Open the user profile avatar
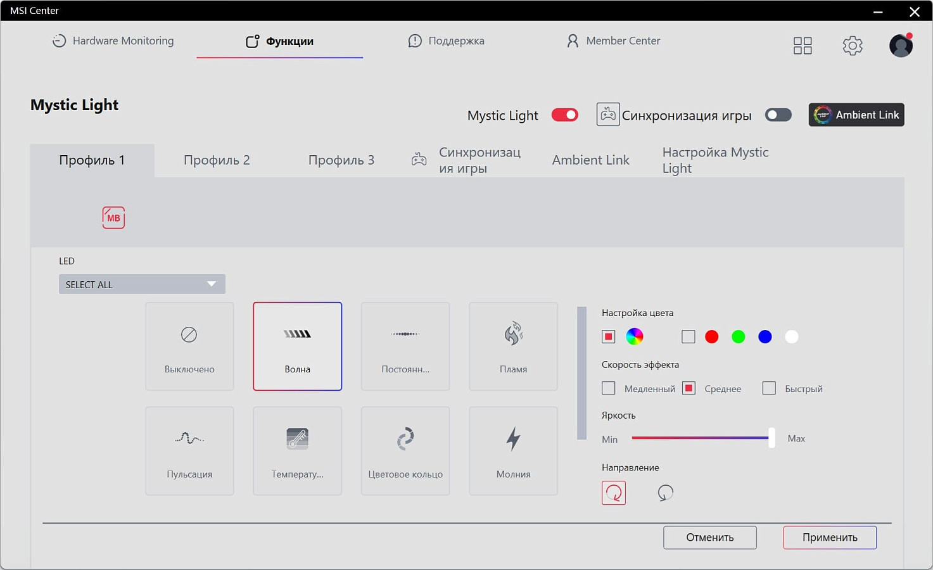933x570 pixels. [x=901, y=46]
